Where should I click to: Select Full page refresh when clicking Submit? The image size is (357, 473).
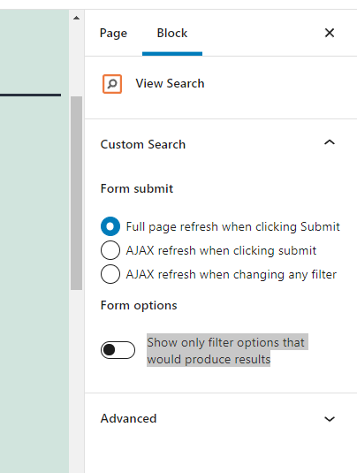point(110,226)
